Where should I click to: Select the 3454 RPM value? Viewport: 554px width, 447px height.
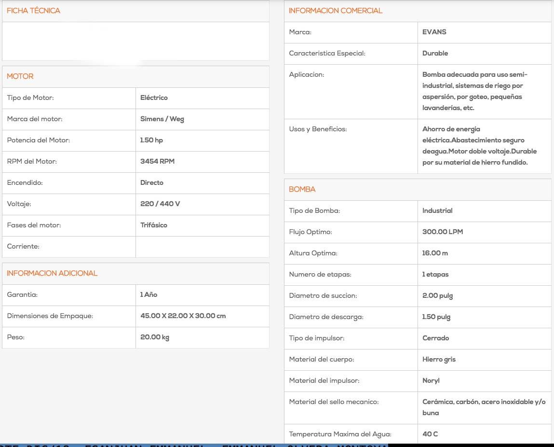point(158,161)
